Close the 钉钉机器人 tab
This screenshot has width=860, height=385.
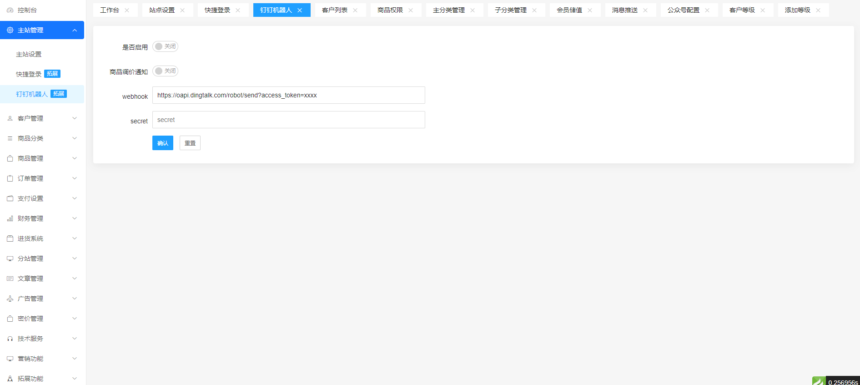pyautogui.click(x=300, y=10)
